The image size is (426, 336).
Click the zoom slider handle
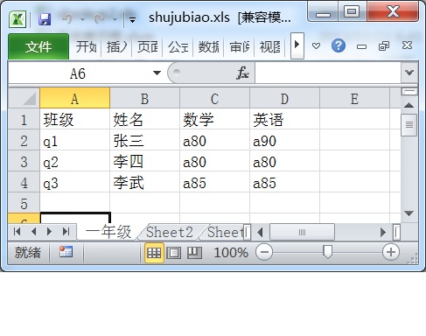tap(328, 252)
